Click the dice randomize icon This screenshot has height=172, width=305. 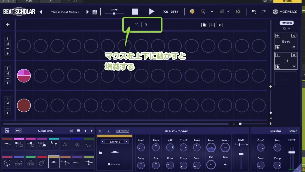(238, 12)
